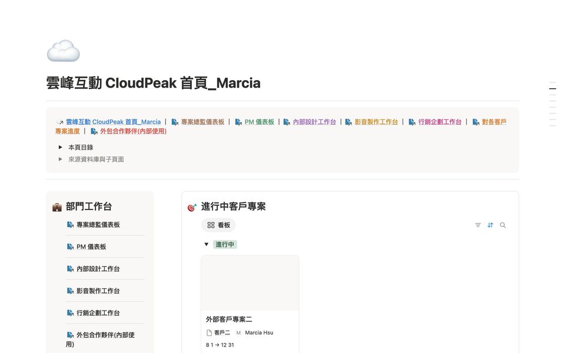Click the page title 雲峰互動 CloudPeak 首頁_Marcia

(x=153, y=83)
